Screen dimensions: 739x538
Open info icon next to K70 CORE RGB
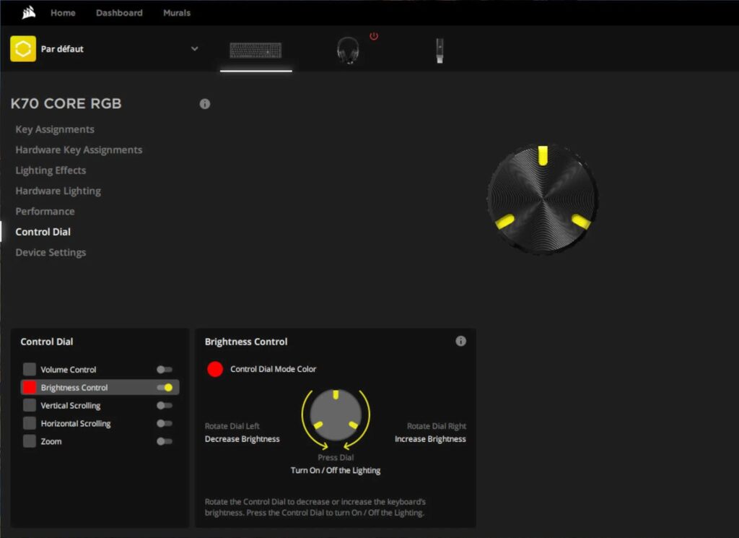tap(205, 104)
